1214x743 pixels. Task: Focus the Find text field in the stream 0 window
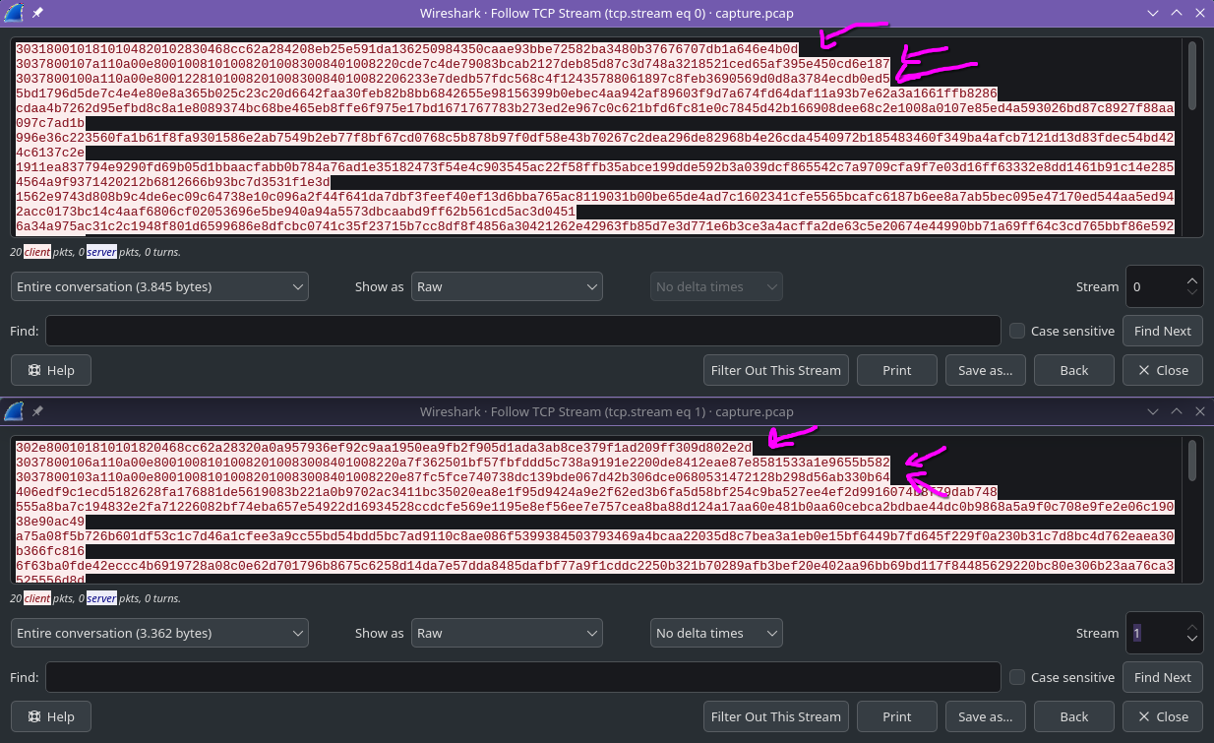(522, 331)
